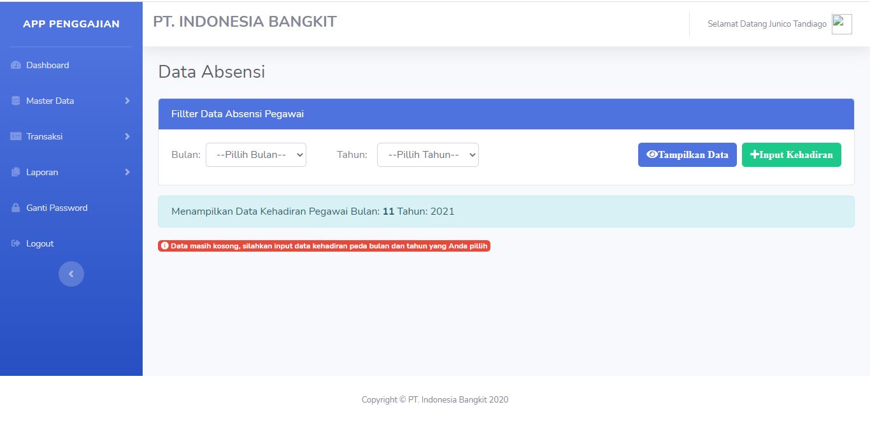The width and height of the screenshot is (870, 423).
Task: Click the Laporan report icon
Action: (15, 171)
